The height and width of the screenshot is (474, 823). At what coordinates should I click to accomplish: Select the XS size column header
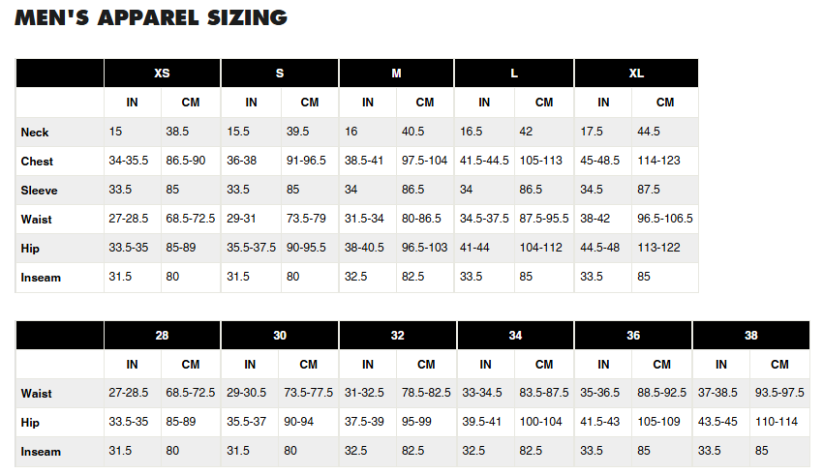point(162,74)
